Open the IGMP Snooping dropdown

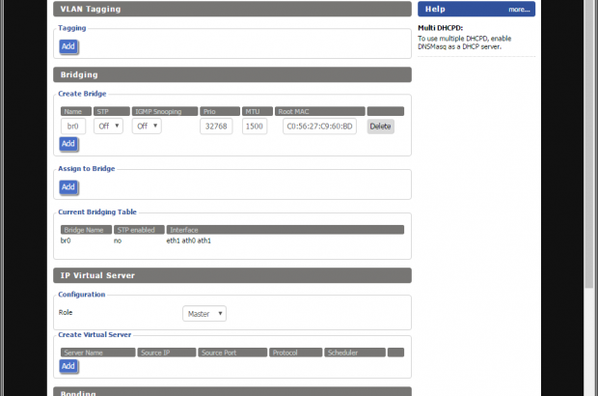147,127
